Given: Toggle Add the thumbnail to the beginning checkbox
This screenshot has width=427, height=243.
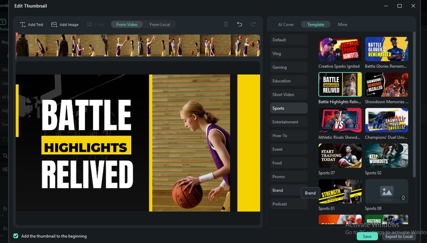Looking at the screenshot, I should point(16,236).
